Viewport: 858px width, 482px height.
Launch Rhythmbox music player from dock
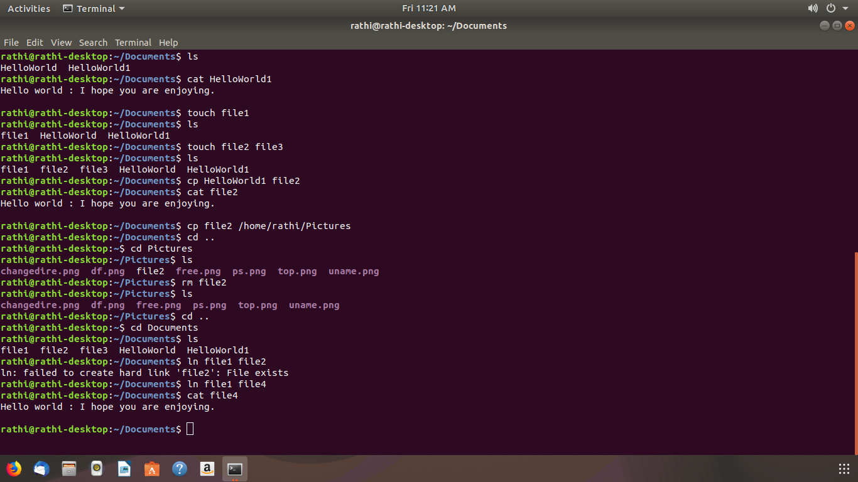point(97,469)
